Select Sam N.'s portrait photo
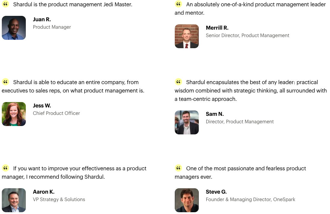This screenshot has width=330, height=214. tap(187, 122)
